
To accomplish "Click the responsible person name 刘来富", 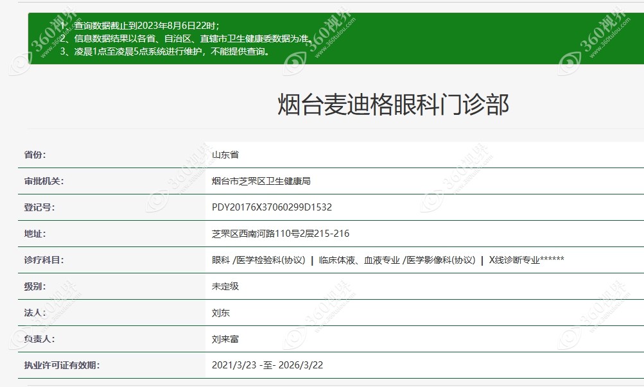I will pyautogui.click(x=225, y=339).
